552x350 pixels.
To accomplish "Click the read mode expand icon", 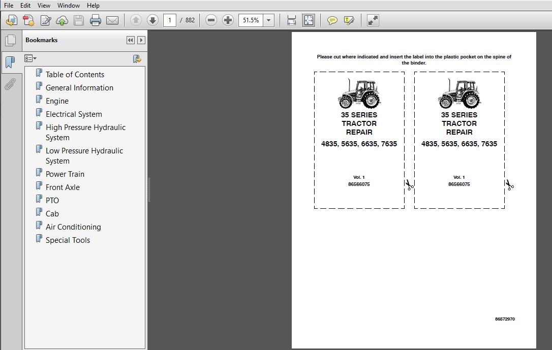I will pos(373,20).
